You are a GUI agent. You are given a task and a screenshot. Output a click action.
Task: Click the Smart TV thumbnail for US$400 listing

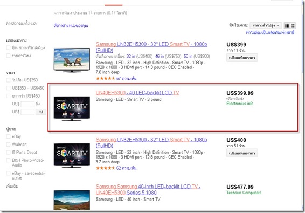click(72, 155)
